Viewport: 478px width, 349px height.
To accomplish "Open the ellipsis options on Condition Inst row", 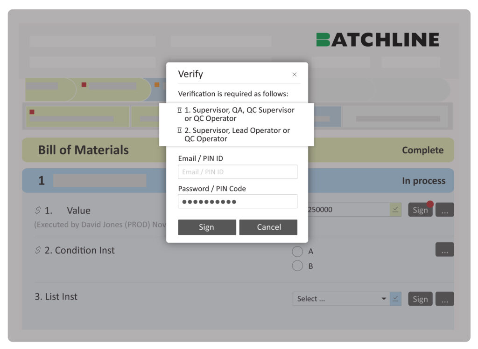I will tap(444, 249).
